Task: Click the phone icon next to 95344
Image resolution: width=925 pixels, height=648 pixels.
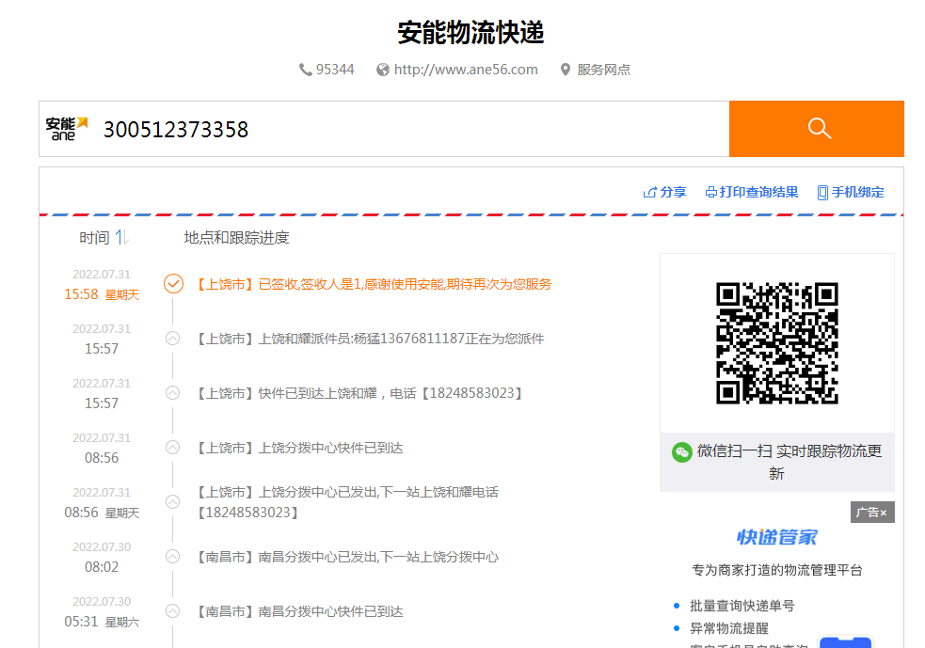Action: click(x=305, y=70)
